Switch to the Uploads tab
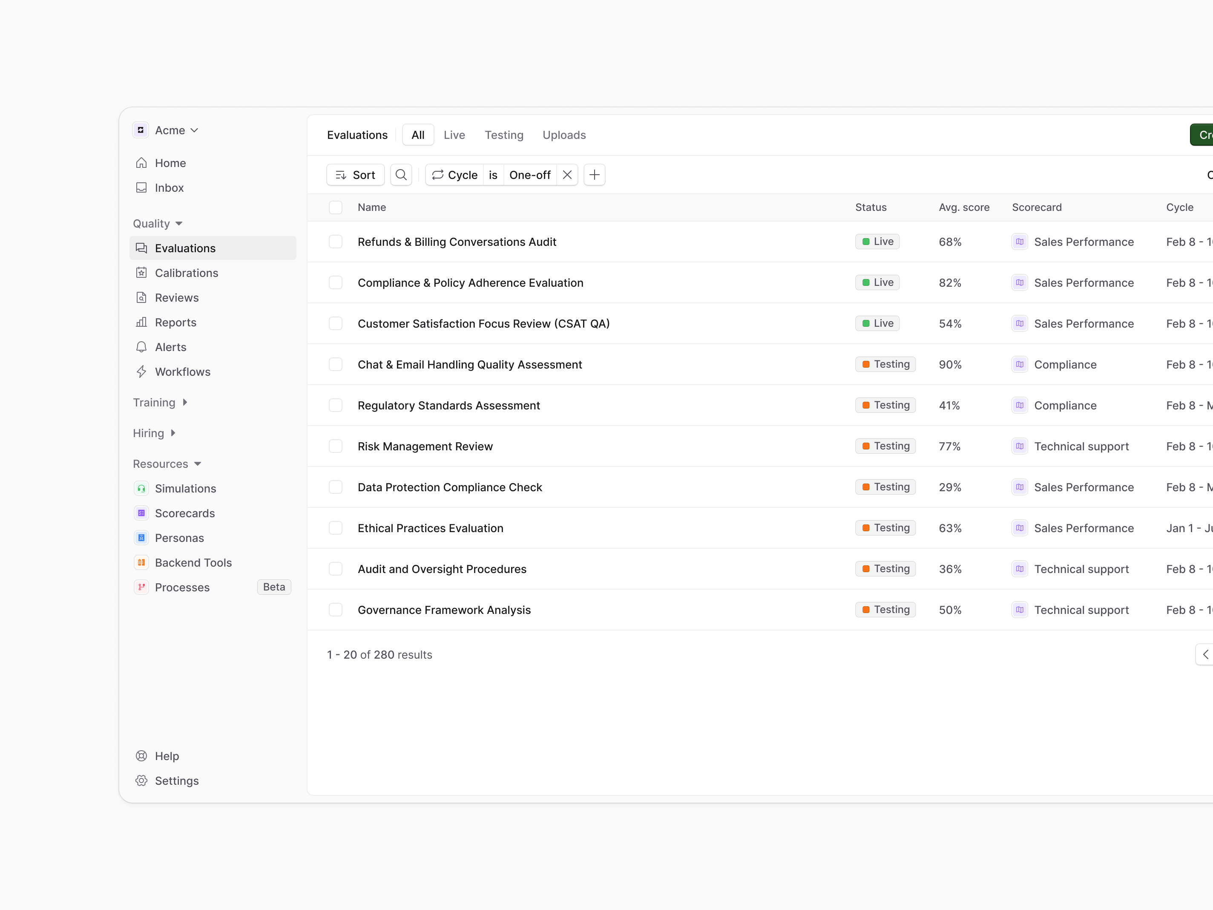1213x910 pixels. (564, 135)
